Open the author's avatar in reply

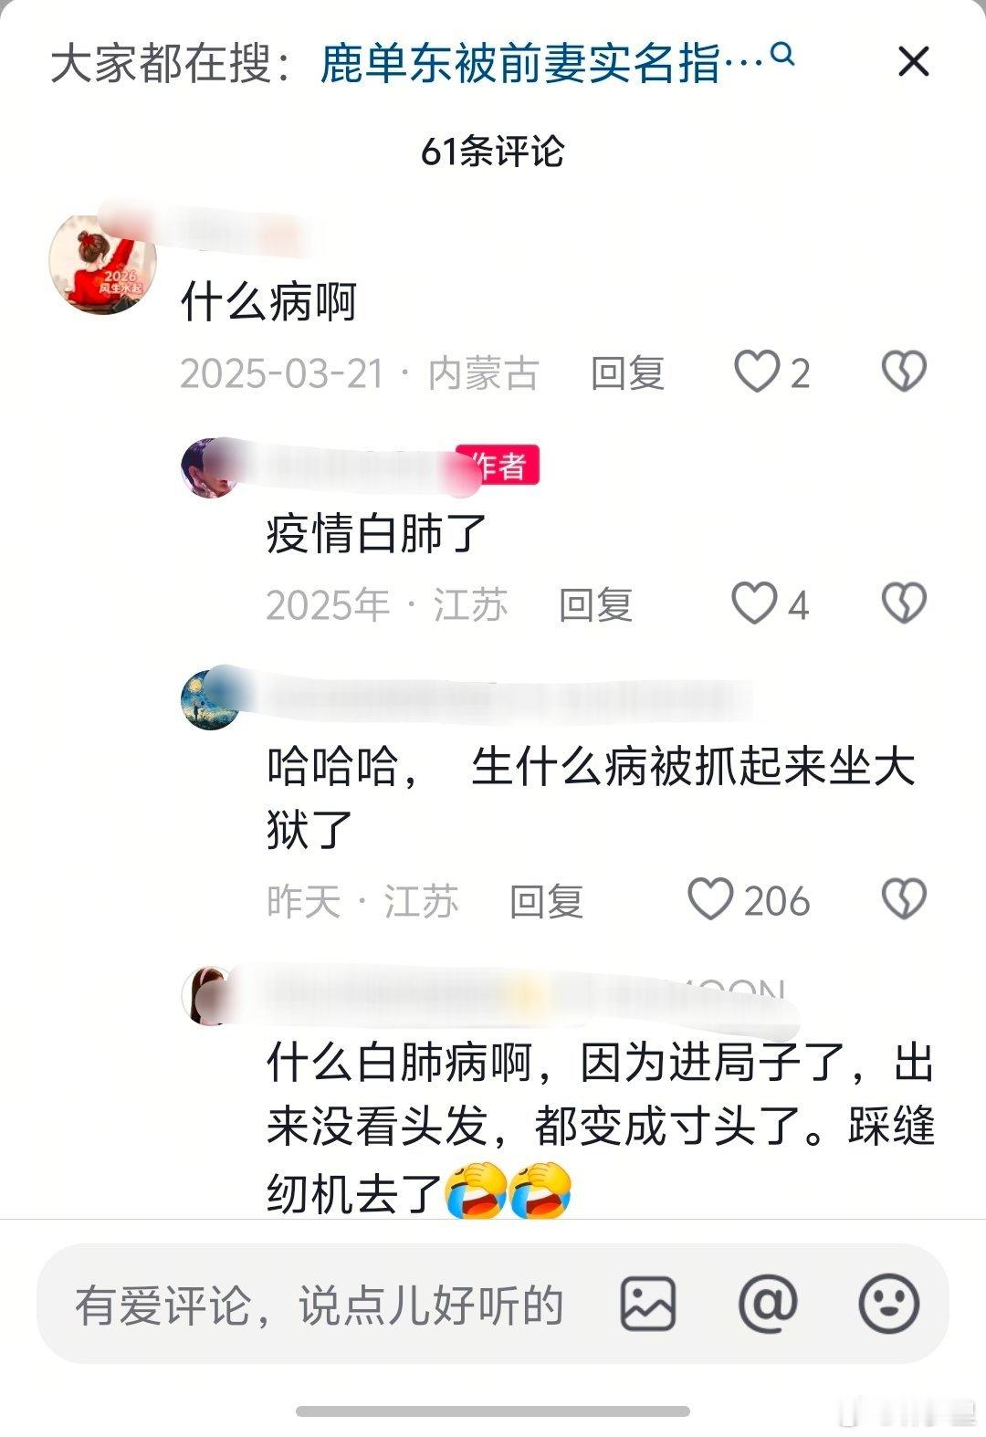point(209,467)
